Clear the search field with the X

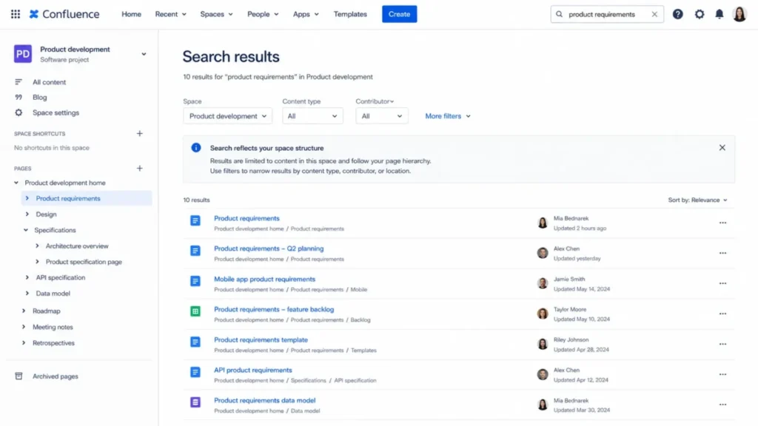coord(654,14)
